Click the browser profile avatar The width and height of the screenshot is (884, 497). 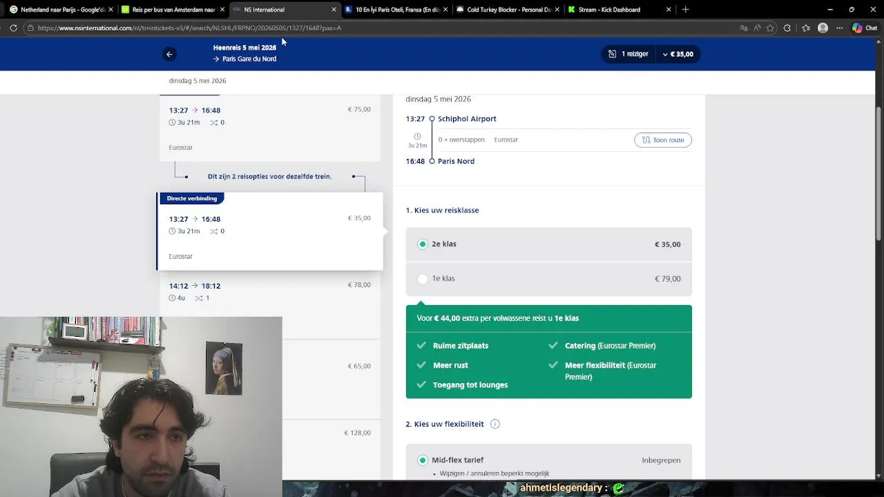click(x=823, y=28)
